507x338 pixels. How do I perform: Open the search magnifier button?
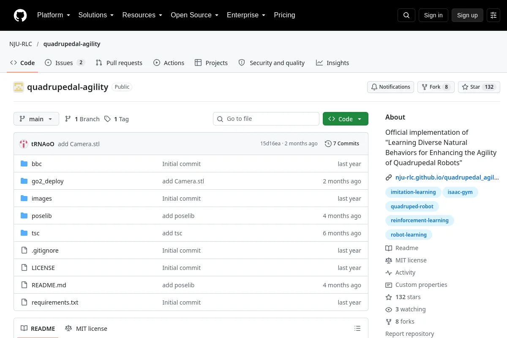[406, 15]
